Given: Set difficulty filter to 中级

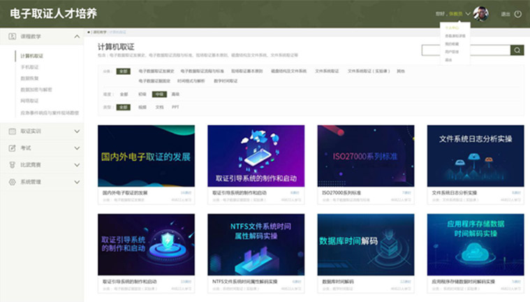Looking at the screenshot, I should pos(159,94).
